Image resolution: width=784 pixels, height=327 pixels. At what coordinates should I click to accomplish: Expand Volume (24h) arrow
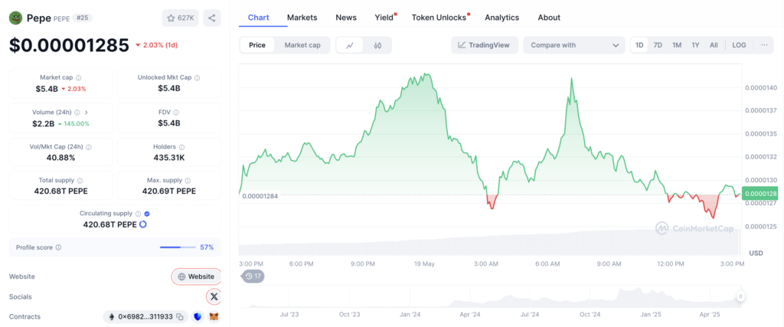point(86,113)
